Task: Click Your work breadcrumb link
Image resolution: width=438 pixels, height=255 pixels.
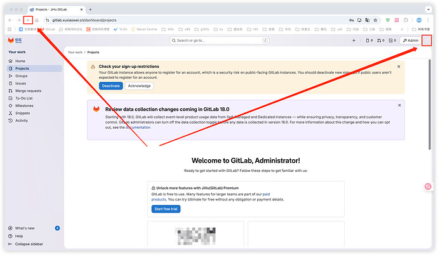Action: pyautogui.click(x=75, y=52)
